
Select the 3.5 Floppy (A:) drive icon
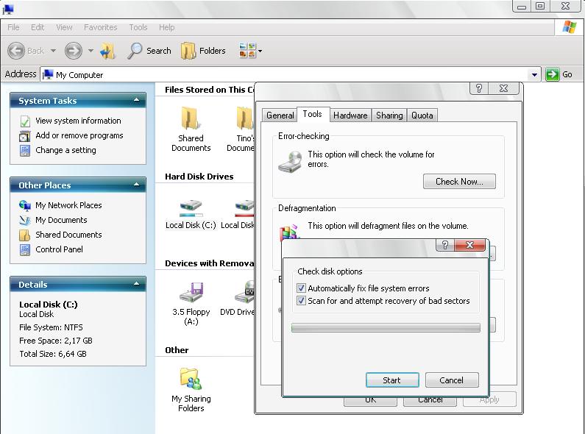(x=191, y=294)
